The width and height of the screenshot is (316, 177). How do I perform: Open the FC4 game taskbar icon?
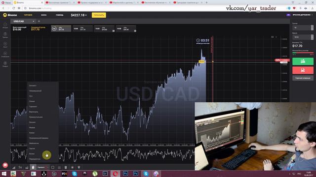[x=64, y=174]
